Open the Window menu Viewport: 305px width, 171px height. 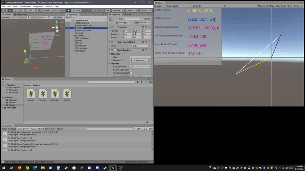click(x=49, y=6)
